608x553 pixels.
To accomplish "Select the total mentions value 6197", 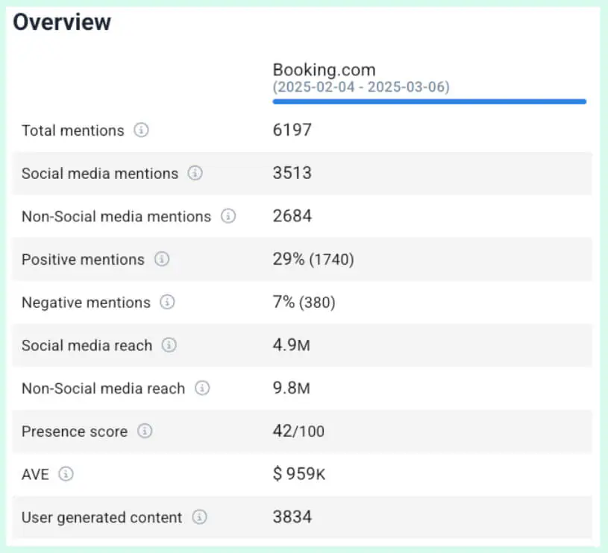I will 292,130.
